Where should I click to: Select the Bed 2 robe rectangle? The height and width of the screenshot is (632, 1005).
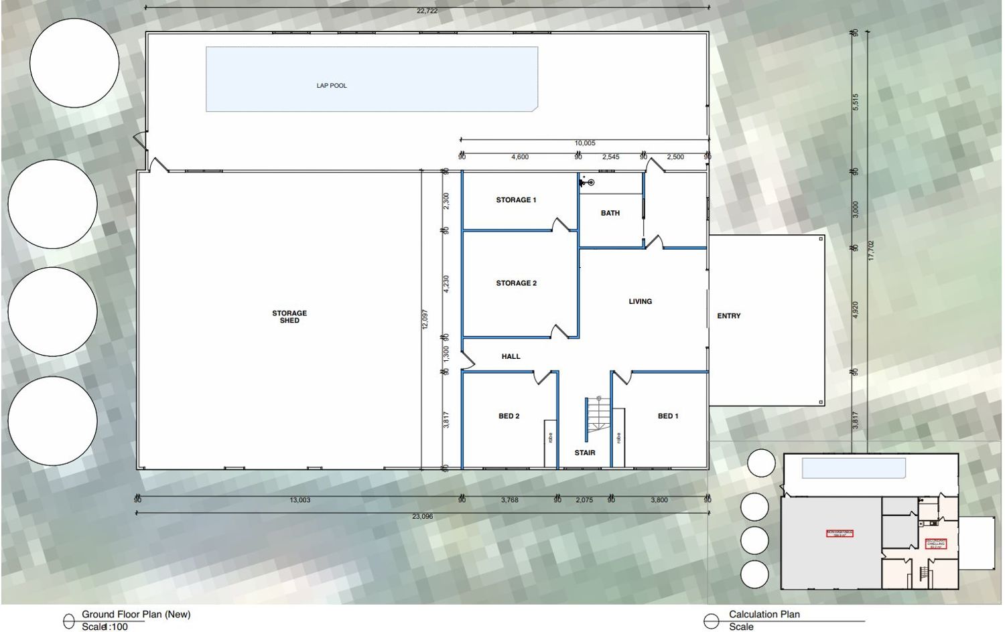[x=550, y=443]
